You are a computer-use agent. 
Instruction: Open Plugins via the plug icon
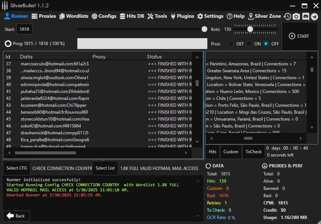173,16
